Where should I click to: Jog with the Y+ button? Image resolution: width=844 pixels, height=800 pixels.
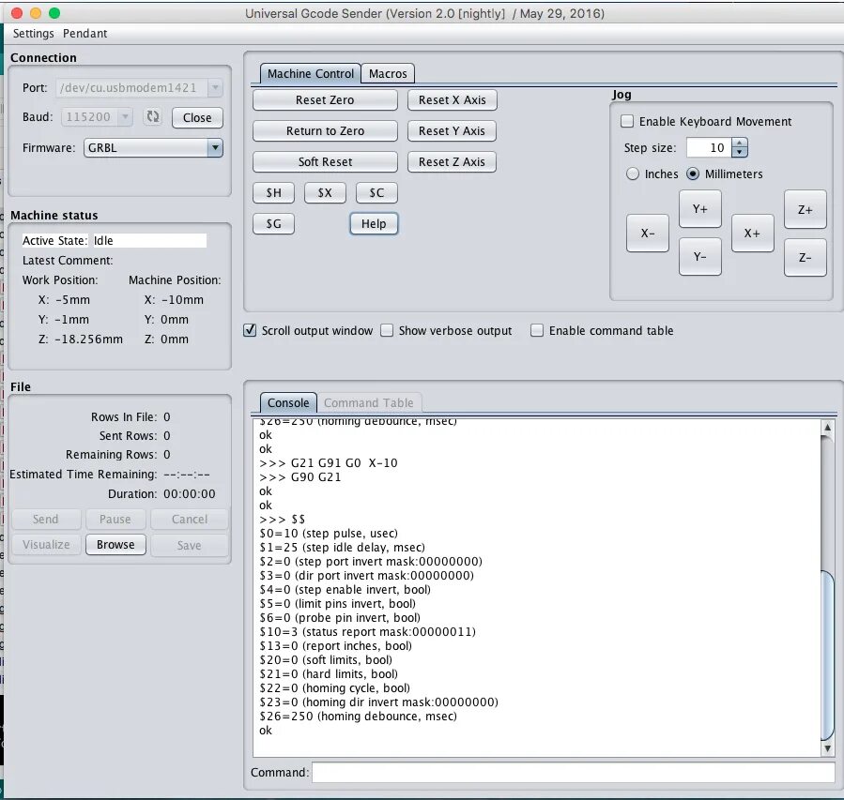point(699,208)
